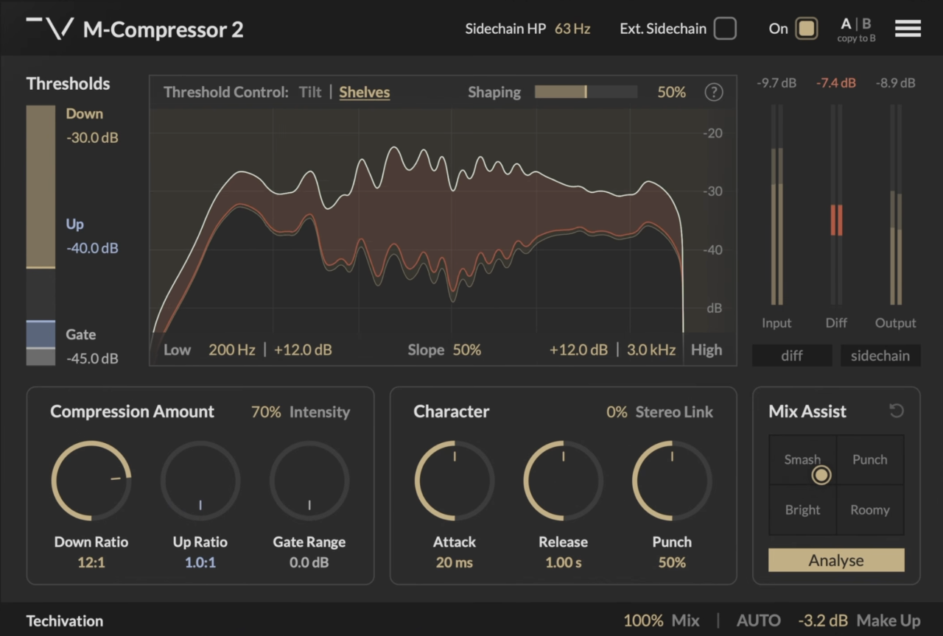Click the Sidechain HP 63 Hz value
The image size is (943, 636).
(572, 29)
